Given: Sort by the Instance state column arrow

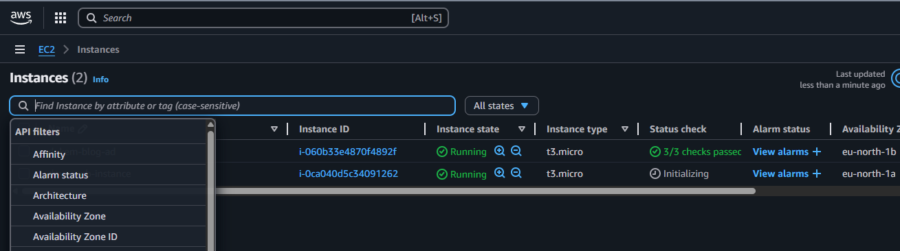Looking at the screenshot, I should (522, 129).
